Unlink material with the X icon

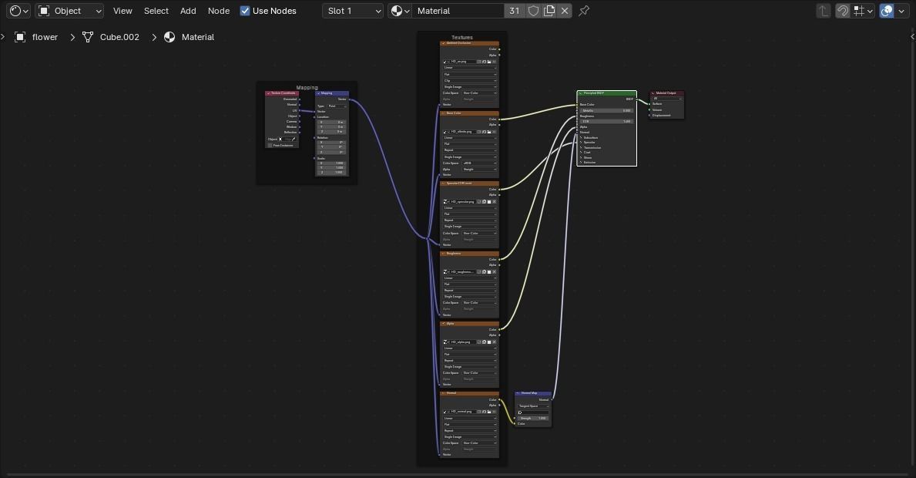point(565,11)
